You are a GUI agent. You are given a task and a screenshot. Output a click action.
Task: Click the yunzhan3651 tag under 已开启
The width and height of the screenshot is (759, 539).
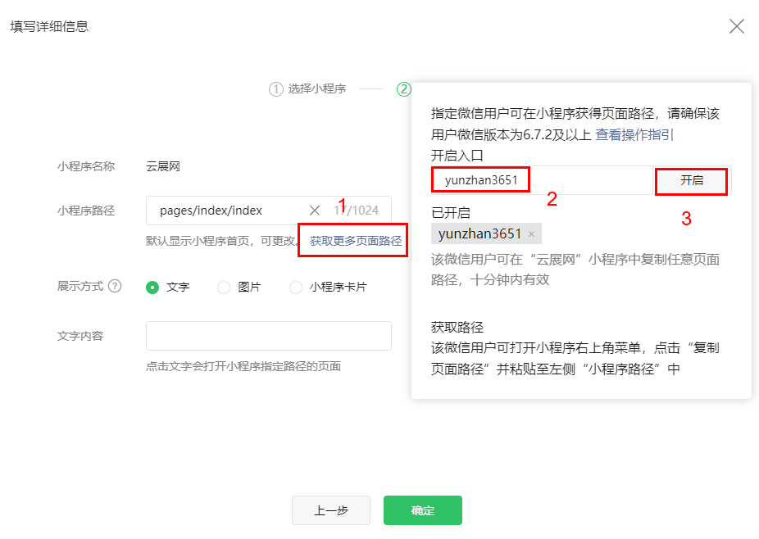[x=479, y=234]
